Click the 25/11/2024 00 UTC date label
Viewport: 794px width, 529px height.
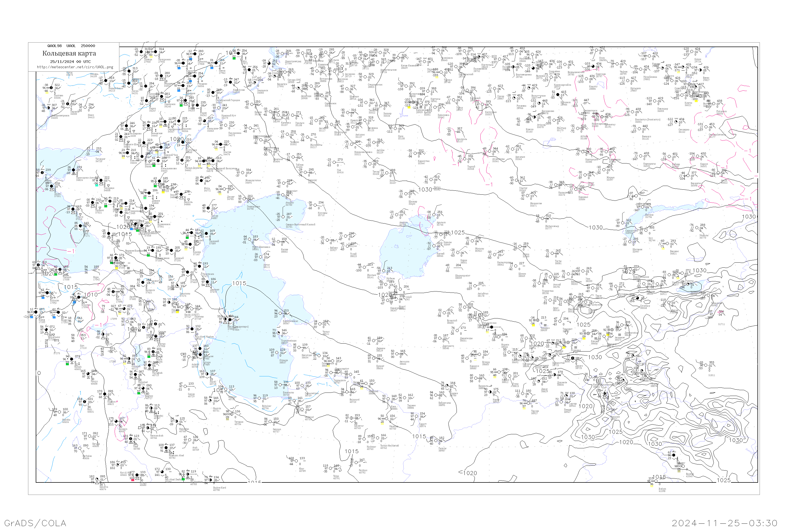(x=70, y=61)
